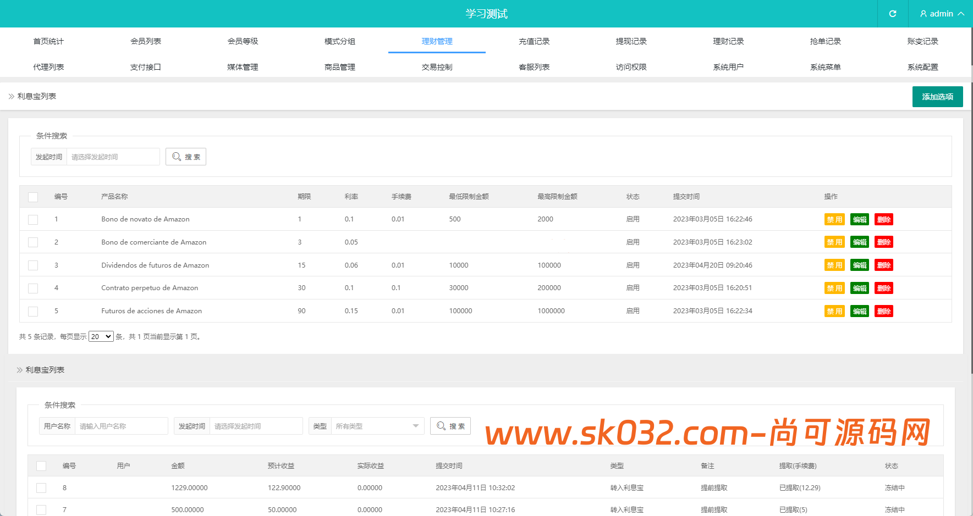Expand the admin account menu arrow
The width and height of the screenshot is (973, 516).
pyautogui.click(x=961, y=14)
